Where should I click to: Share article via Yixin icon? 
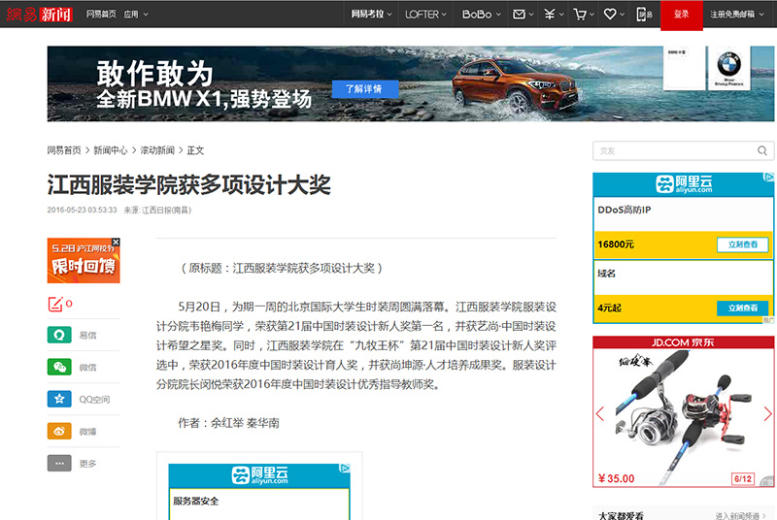point(60,335)
